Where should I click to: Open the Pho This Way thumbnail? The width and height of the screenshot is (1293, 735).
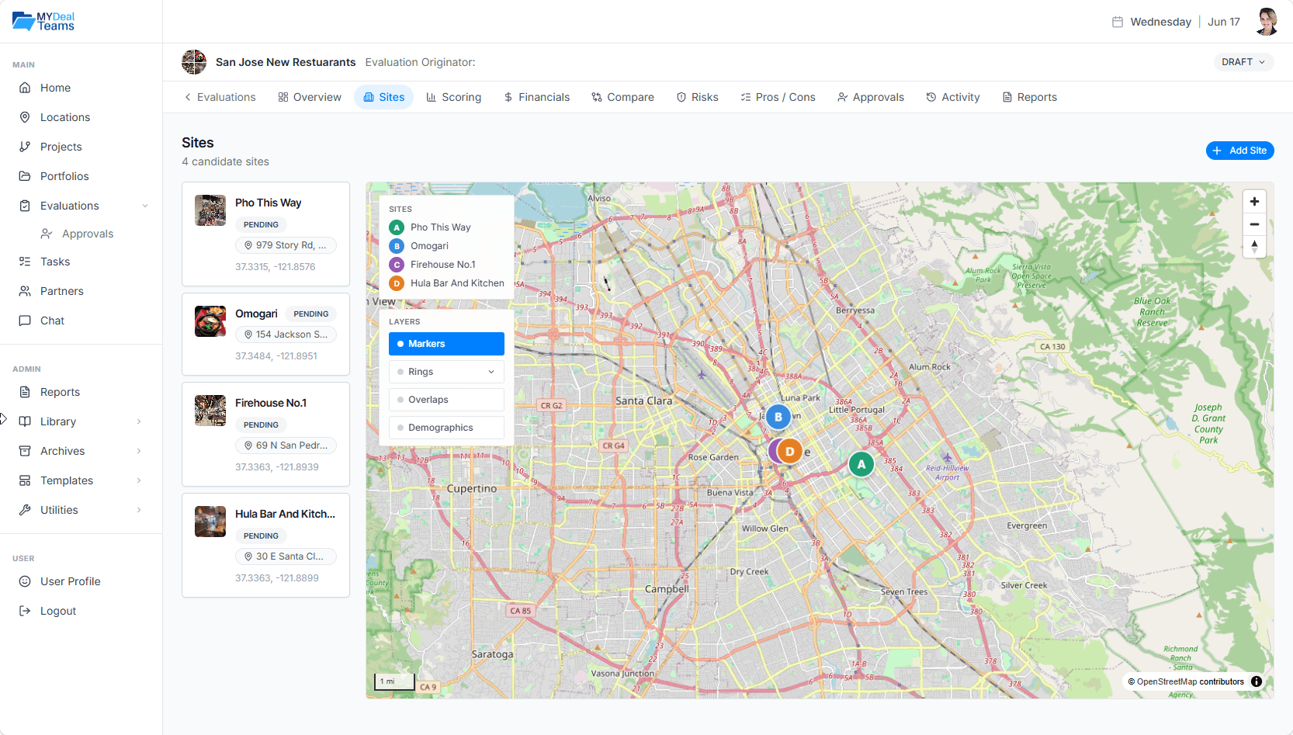point(210,210)
